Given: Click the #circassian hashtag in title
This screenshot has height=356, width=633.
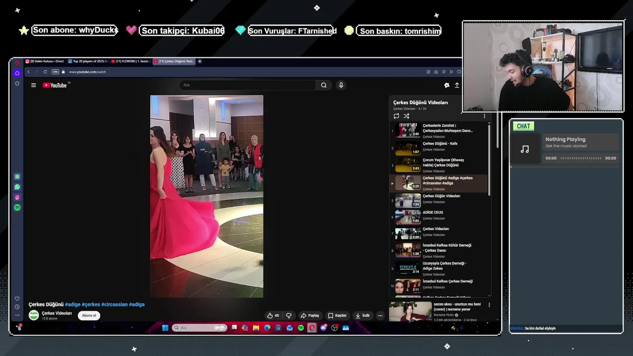Looking at the screenshot, I should pos(115,305).
